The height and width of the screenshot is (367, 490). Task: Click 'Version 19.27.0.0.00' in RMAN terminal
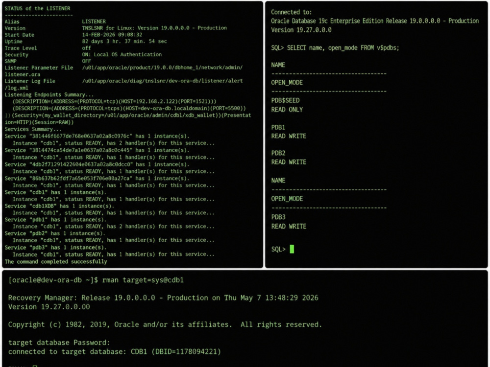pos(49,307)
